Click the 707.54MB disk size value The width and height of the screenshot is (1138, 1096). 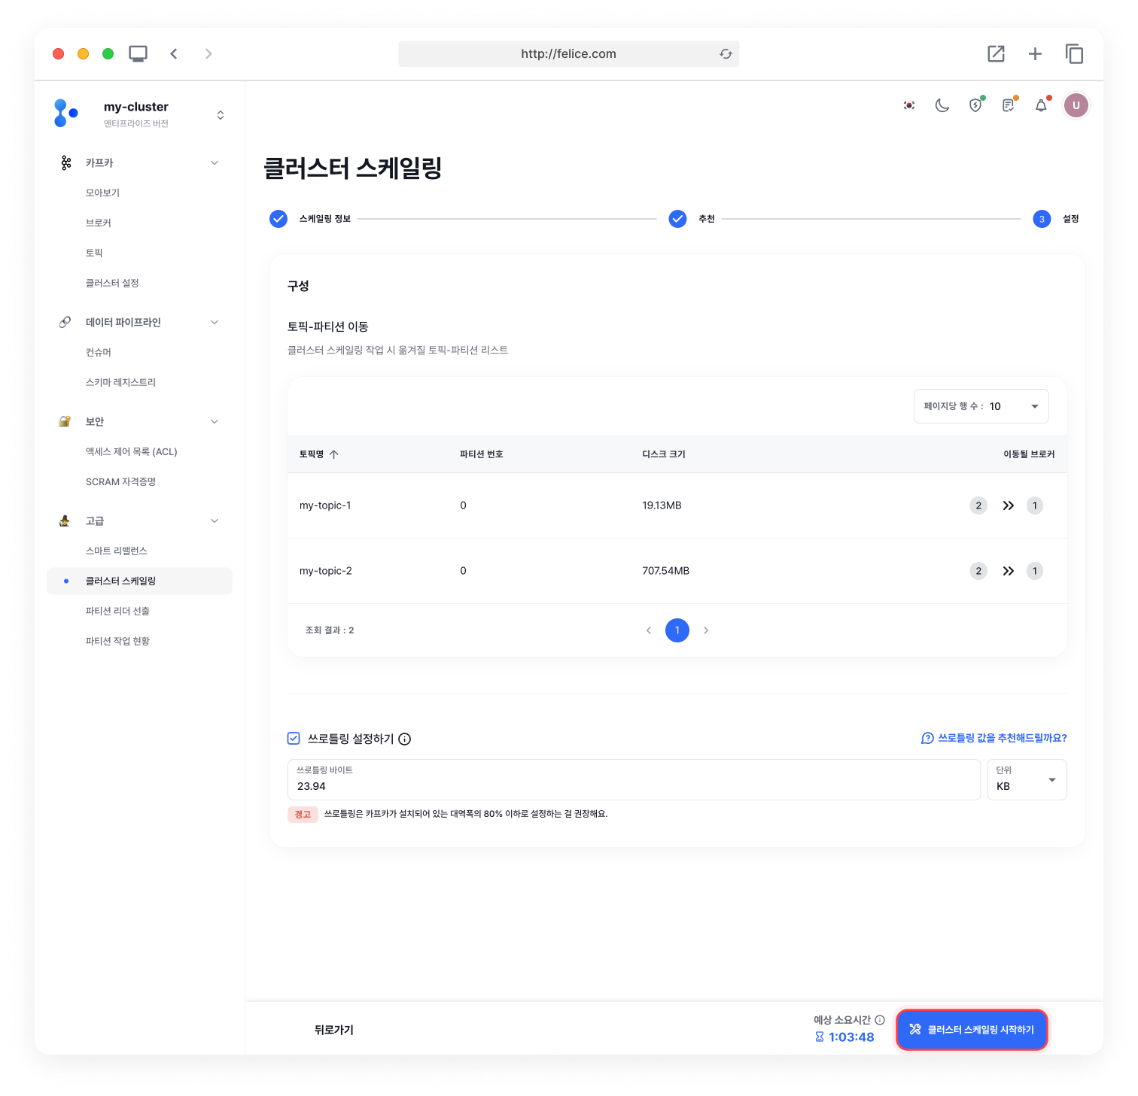666,571
